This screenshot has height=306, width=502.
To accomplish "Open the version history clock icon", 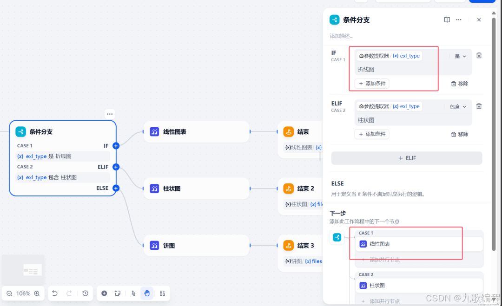I will pyautogui.click(x=85, y=293).
